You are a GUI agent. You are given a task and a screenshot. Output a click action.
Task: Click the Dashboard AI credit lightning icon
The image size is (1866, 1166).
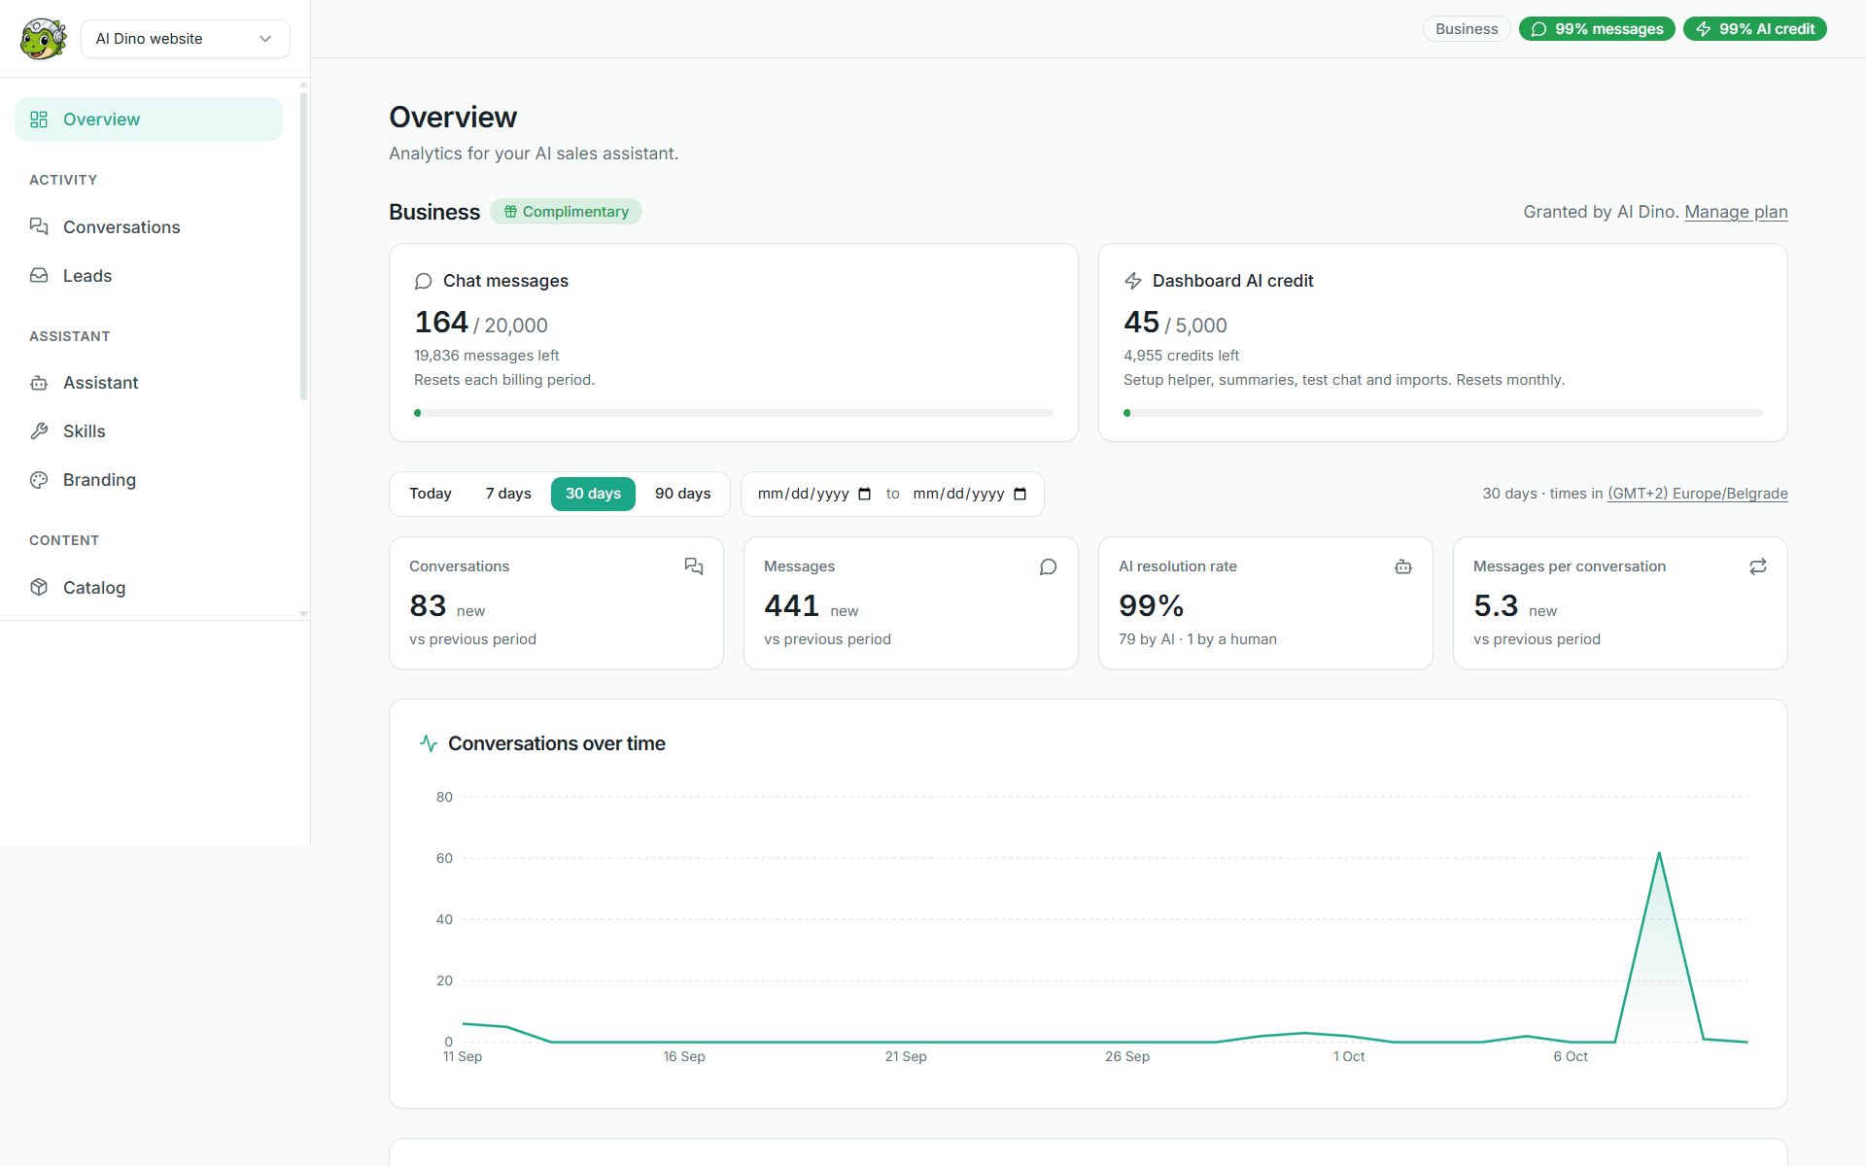point(1132,281)
